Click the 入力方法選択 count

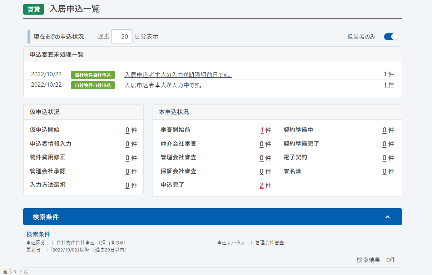click(127, 185)
